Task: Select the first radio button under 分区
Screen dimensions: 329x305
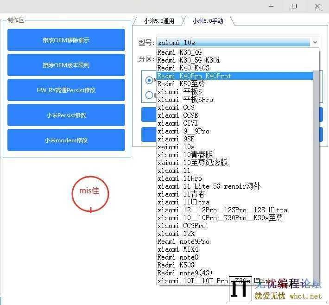Action: (x=149, y=80)
